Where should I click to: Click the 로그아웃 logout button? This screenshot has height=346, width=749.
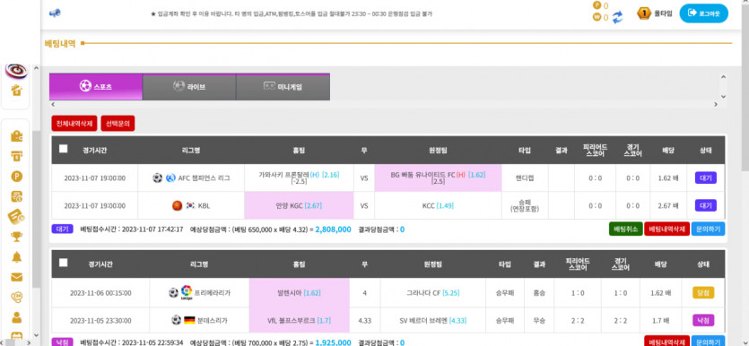click(703, 13)
